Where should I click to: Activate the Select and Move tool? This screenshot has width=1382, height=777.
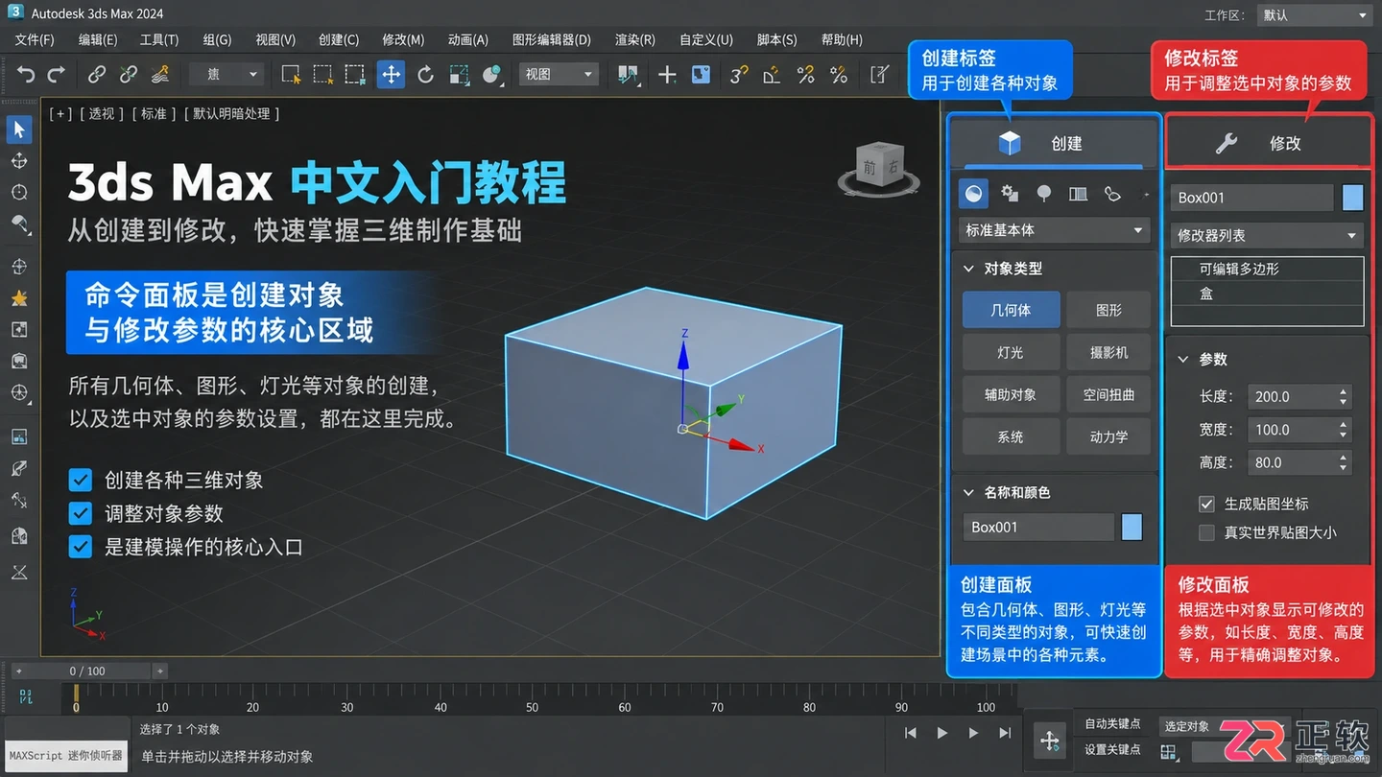pos(391,74)
